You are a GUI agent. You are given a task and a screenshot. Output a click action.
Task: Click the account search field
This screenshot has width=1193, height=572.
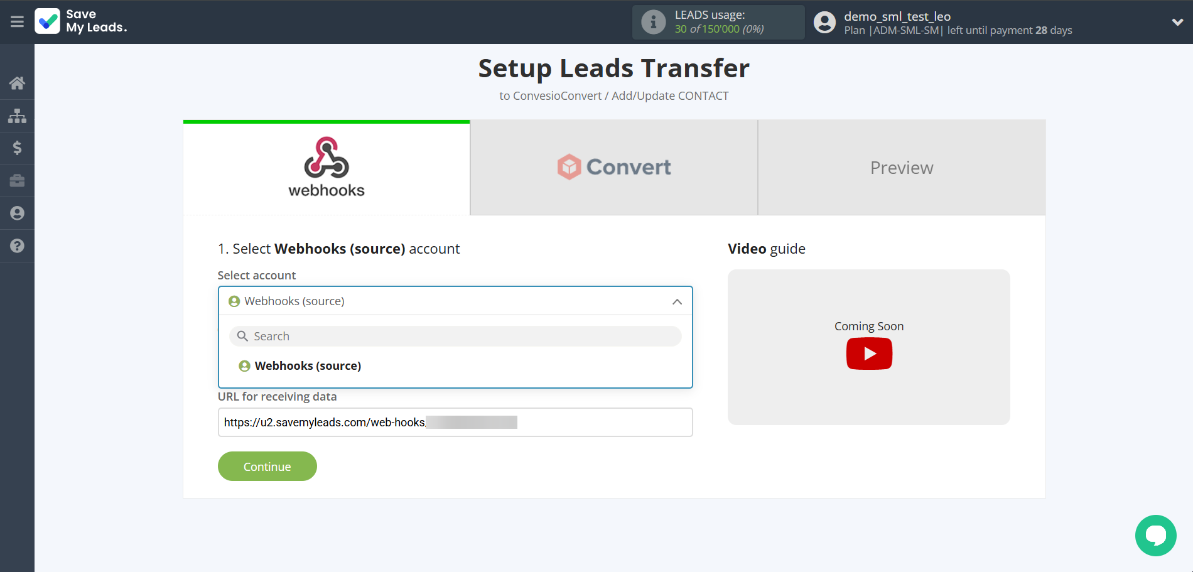click(455, 336)
